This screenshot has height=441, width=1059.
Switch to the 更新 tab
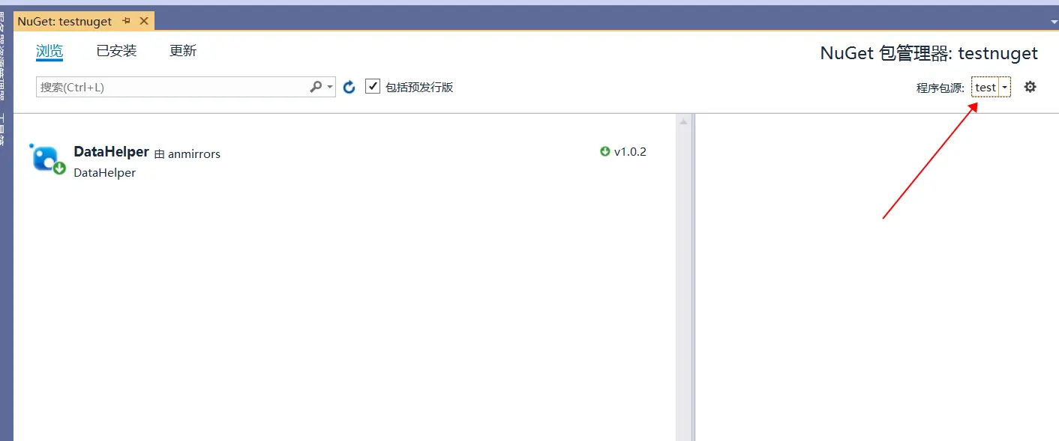tap(183, 51)
